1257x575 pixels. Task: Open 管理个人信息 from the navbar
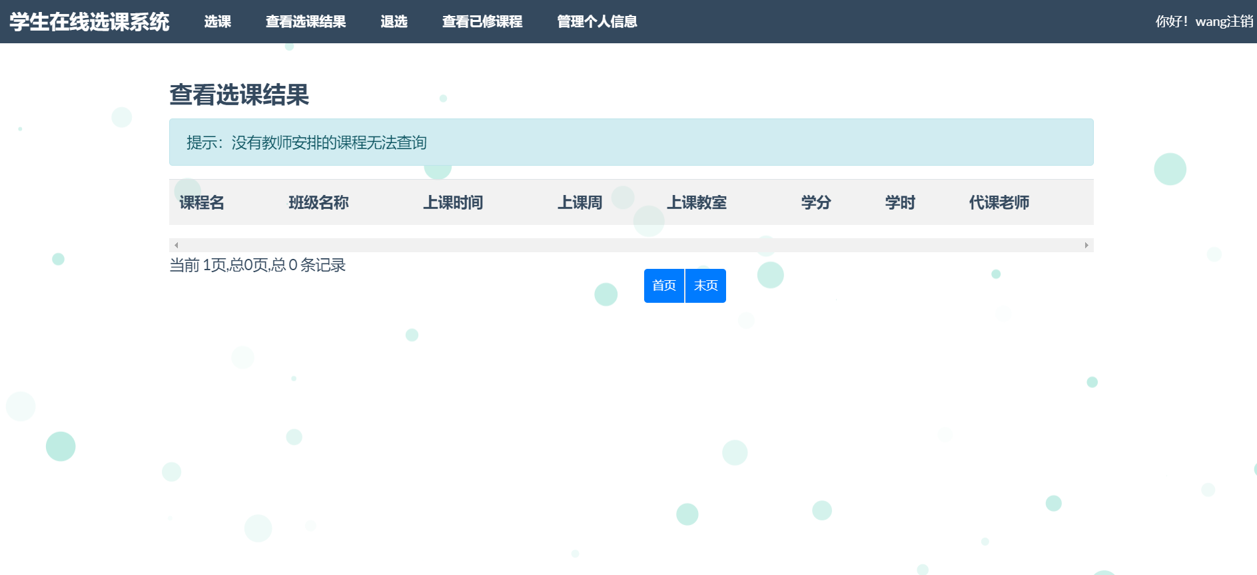tap(597, 22)
